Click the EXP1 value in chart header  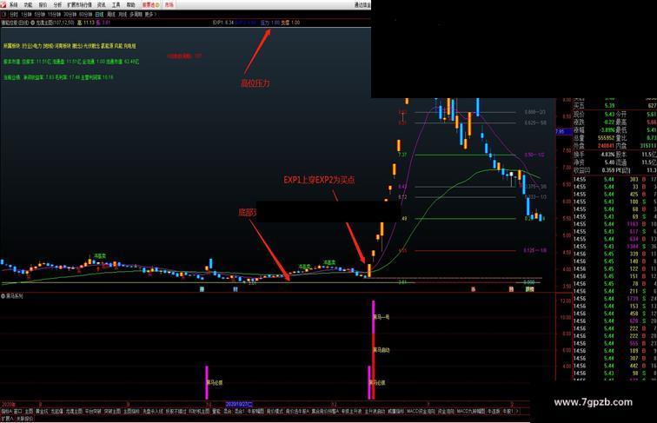tap(222, 23)
